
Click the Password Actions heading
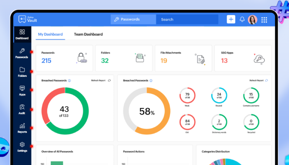(134, 151)
